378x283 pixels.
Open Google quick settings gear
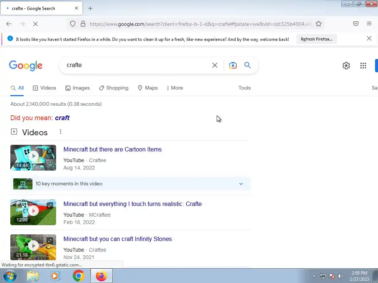click(x=346, y=66)
